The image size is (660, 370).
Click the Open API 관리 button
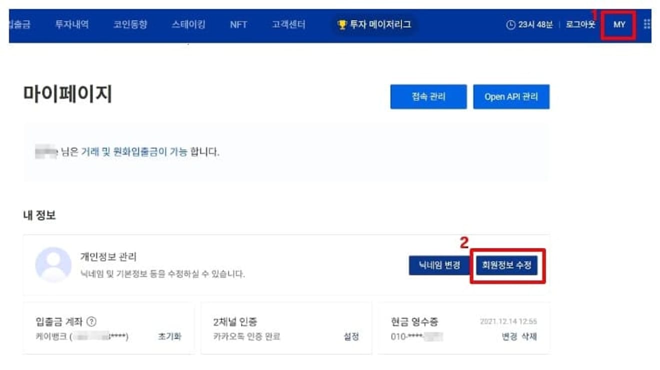[511, 96]
